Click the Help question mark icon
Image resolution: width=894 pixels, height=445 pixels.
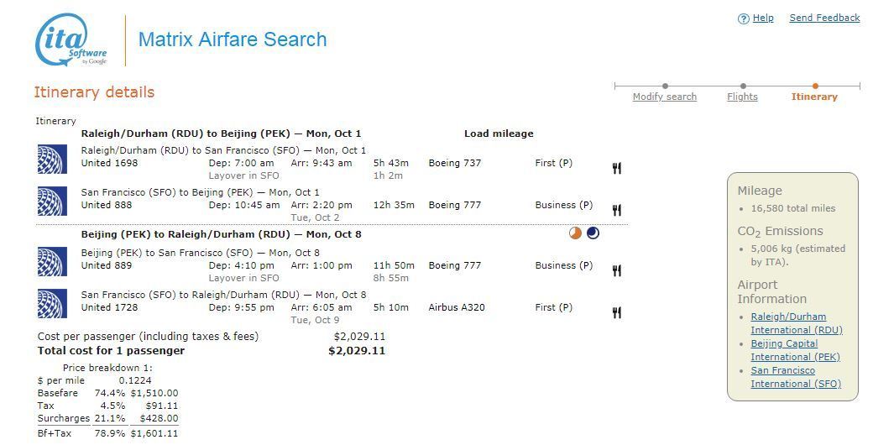[x=744, y=18]
